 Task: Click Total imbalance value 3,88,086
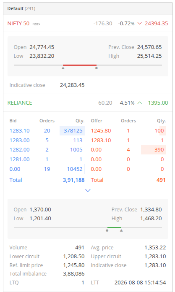74,274
